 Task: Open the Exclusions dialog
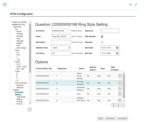tap(110, 119)
